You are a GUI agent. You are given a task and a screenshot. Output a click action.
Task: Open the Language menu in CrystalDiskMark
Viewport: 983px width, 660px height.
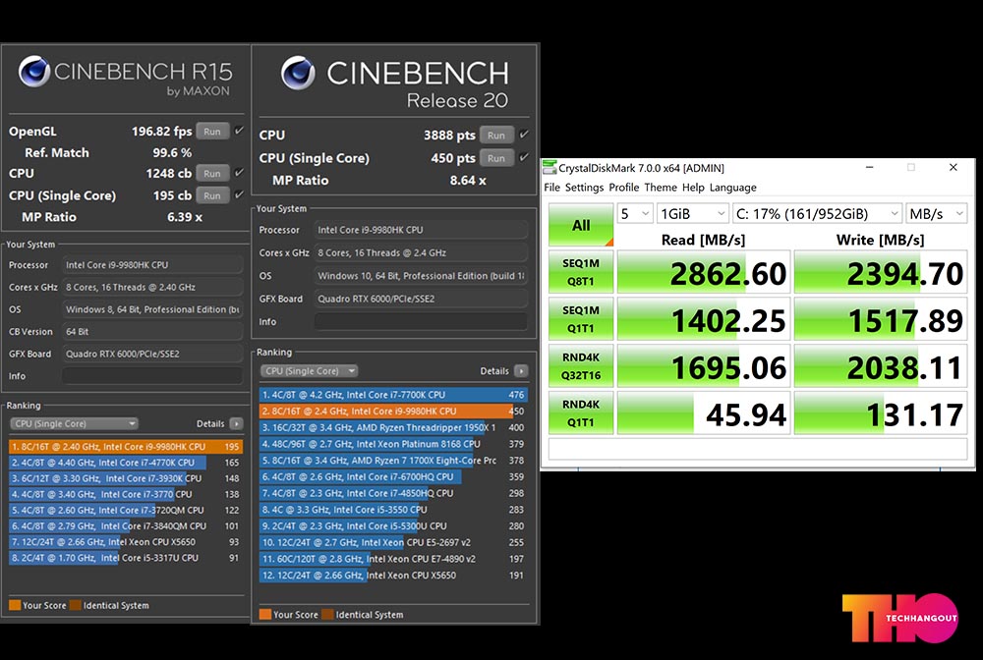733,188
